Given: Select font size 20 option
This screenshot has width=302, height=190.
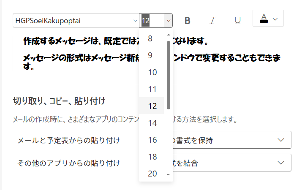Looking at the screenshot, I should (x=152, y=174).
